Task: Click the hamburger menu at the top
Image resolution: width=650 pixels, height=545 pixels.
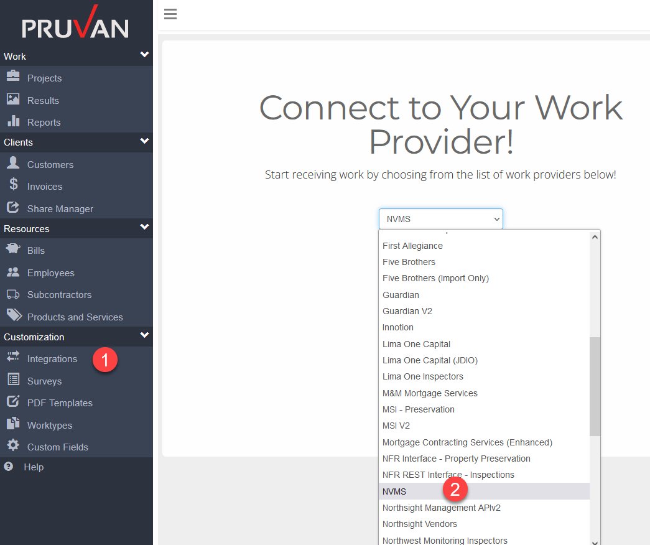Action: click(170, 14)
